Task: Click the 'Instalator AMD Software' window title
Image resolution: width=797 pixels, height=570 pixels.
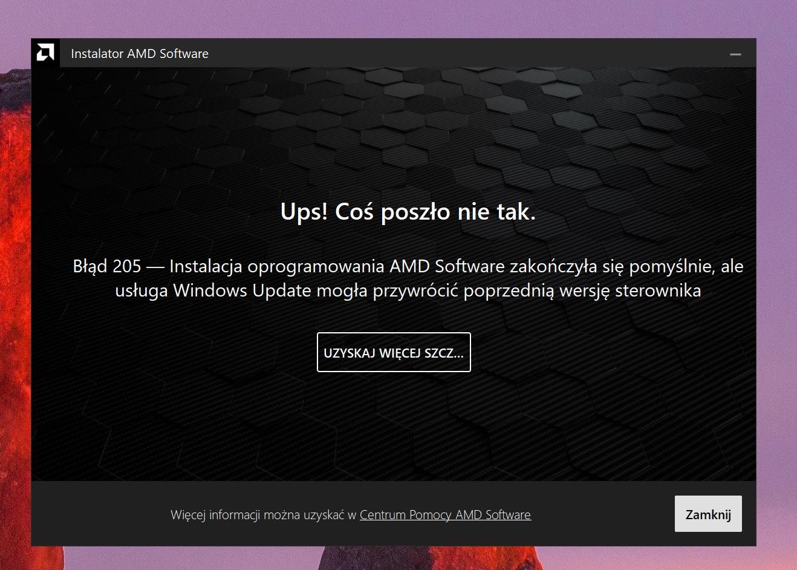Action: click(140, 54)
